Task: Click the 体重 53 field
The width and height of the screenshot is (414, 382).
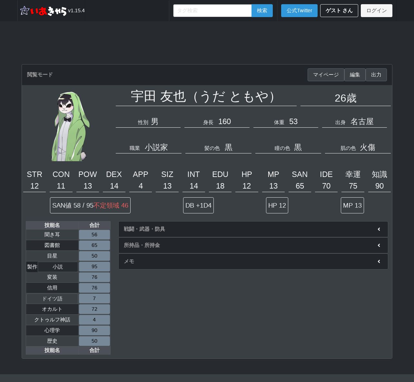Action: [286, 122]
